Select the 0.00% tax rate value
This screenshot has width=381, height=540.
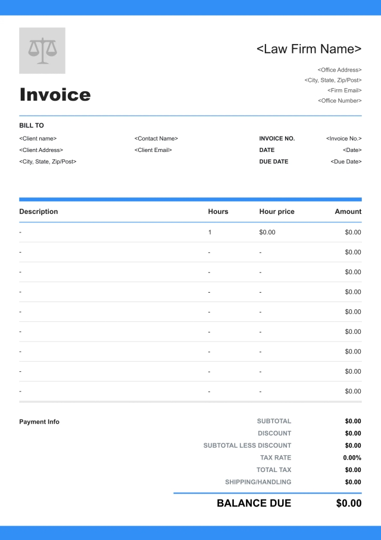pos(352,458)
